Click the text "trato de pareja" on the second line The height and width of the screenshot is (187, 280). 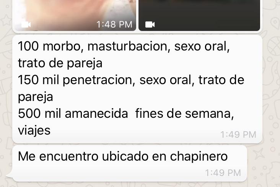60,63
